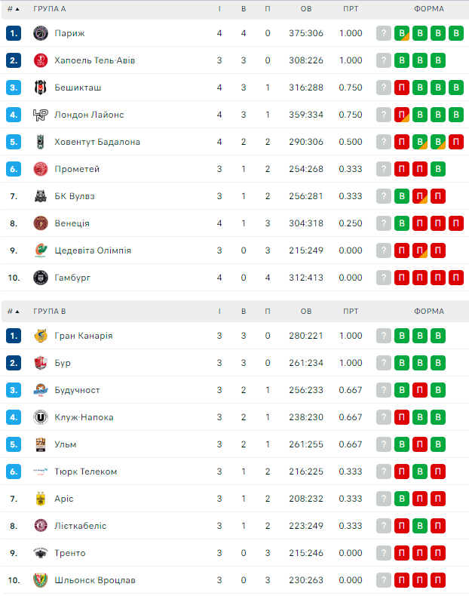
Task: Click Гамбург's last red П form badge
Action: tap(456, 278)
